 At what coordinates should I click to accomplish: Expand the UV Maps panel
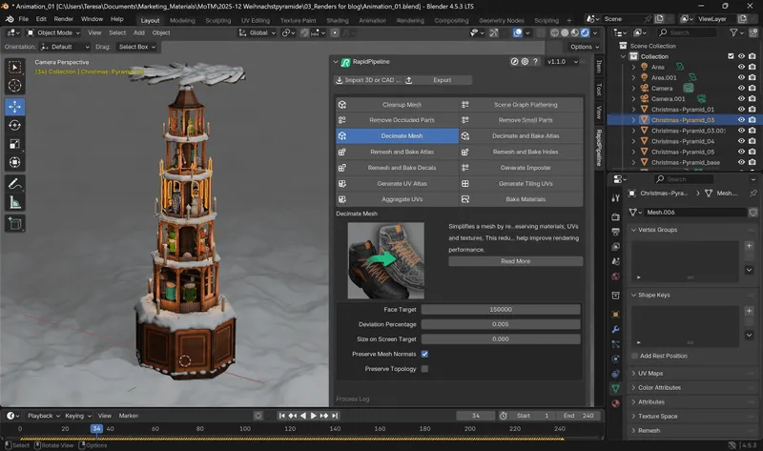coord(650,373)
